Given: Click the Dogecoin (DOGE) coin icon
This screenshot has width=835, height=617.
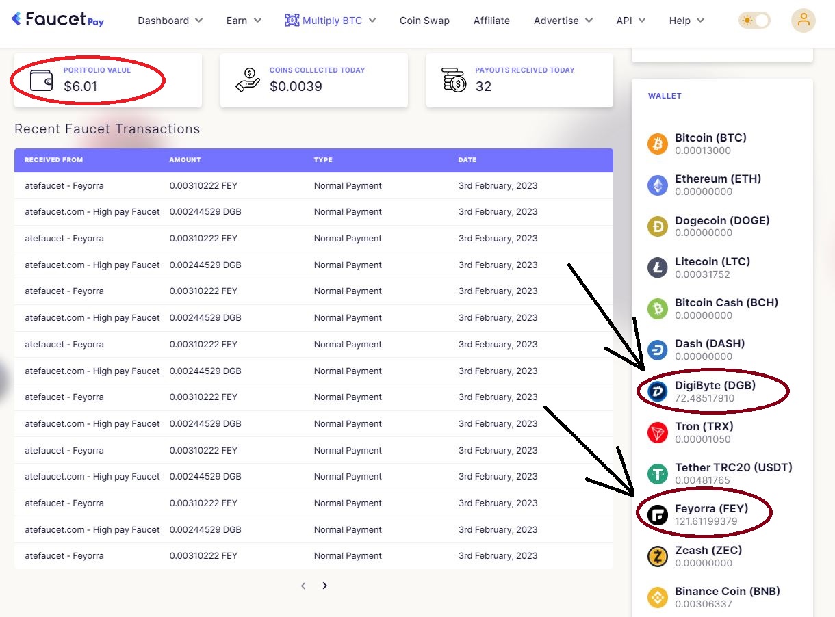Looking at the screenshot, I should pyautogui.click(x=658, y=226).
